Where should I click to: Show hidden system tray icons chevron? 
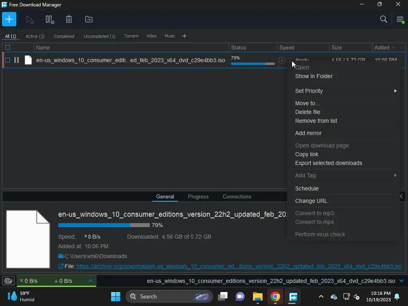[321, 296]
